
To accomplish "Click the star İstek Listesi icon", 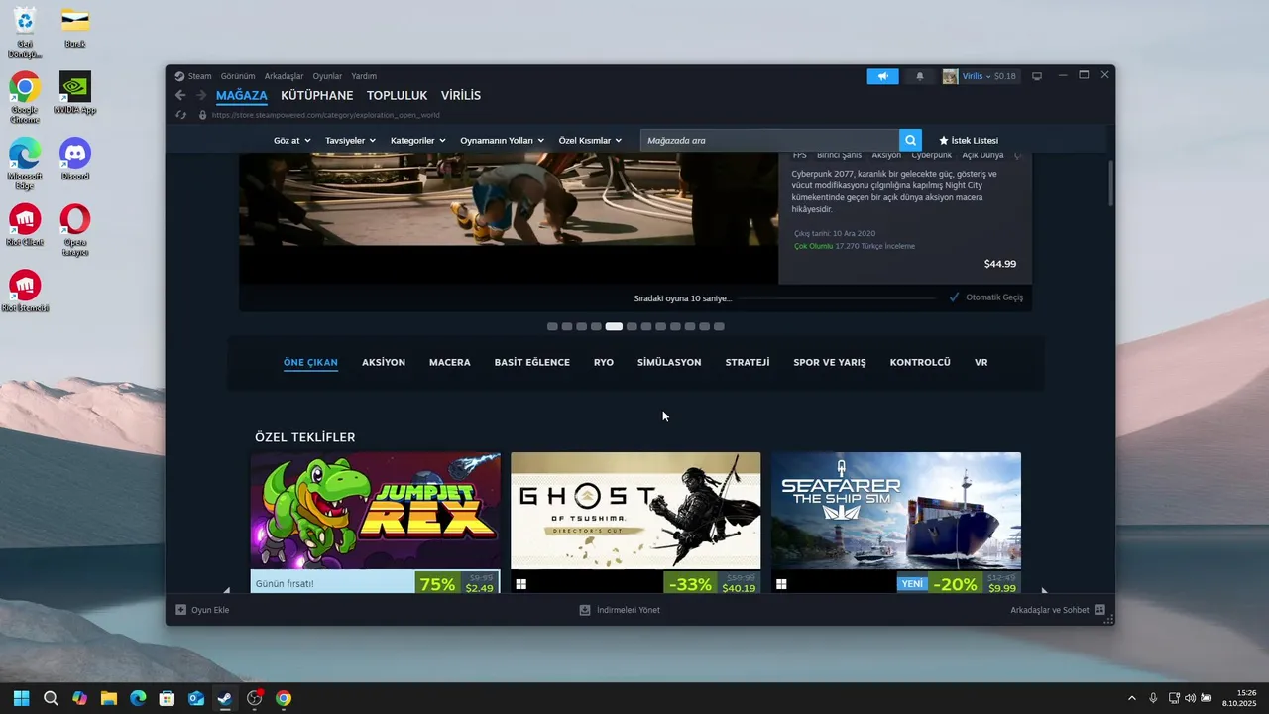I will pyautogui.click(x=944, y=141).
